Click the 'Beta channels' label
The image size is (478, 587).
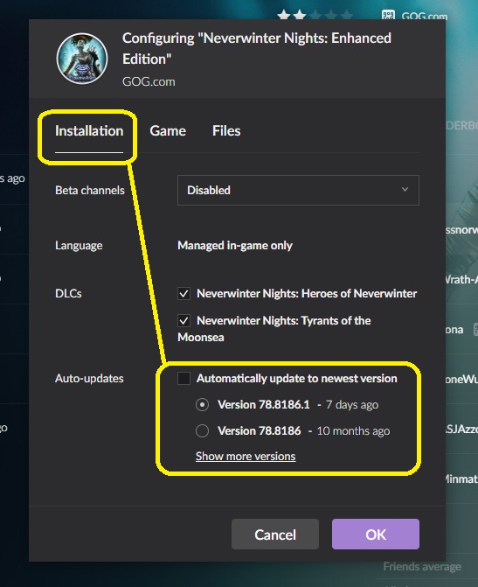pyautogui.click(x=90, y=190)
